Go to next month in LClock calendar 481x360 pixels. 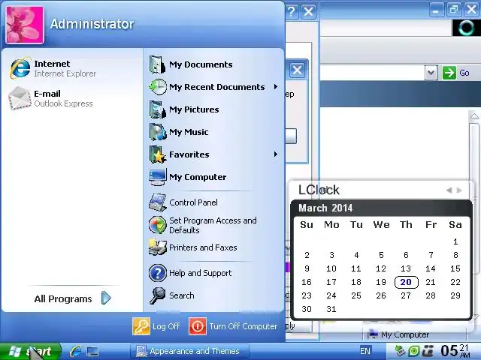click(x=459, y=190)
